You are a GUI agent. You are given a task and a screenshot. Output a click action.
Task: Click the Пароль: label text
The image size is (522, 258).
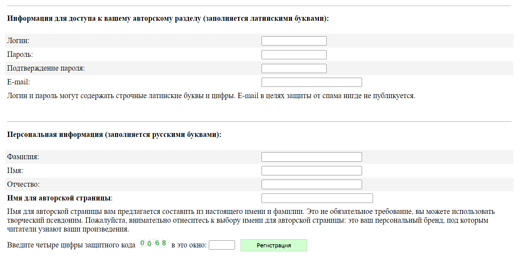tap(20, 54)
